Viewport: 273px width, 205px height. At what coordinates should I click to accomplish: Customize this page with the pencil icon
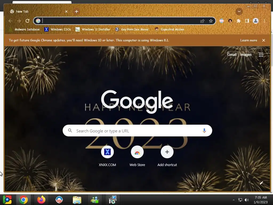coord(261,183)
